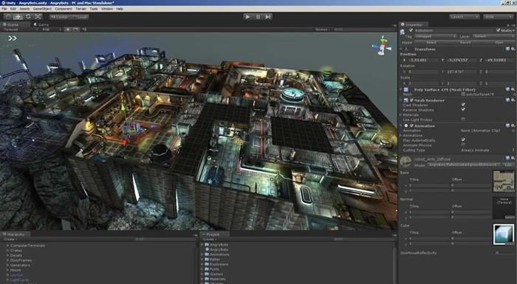Switch to the Game tab
Image resolution: width=517 pixels, height=284 pixels.
point(41,24)
